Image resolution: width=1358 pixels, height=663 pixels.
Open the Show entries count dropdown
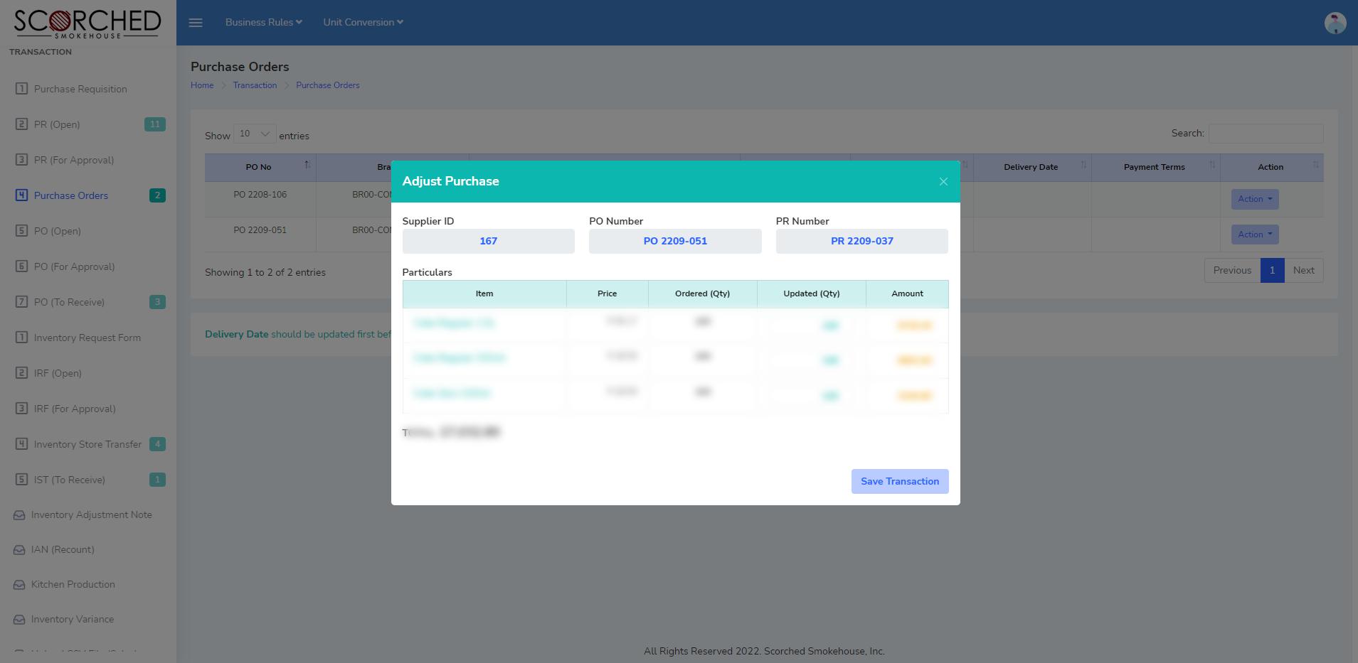(255, 134)
